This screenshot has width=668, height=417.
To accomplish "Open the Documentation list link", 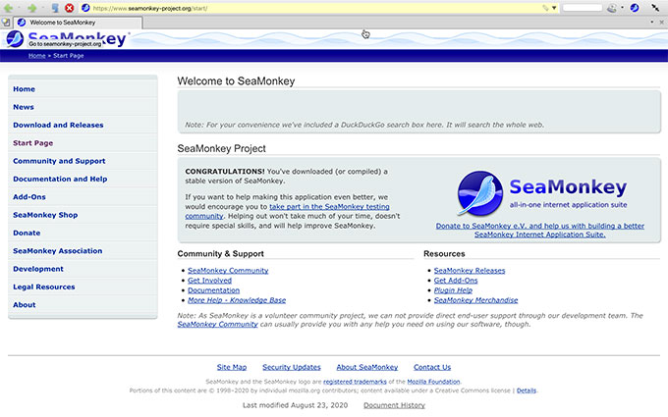I will [x=213, y=290].
